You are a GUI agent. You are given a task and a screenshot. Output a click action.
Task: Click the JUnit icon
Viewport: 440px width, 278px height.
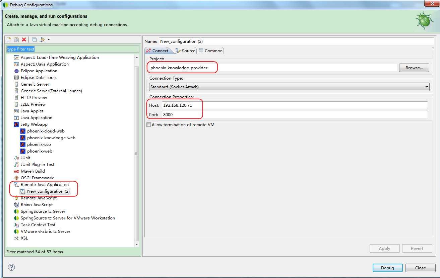pyautogui.click(x=16, y=158)
